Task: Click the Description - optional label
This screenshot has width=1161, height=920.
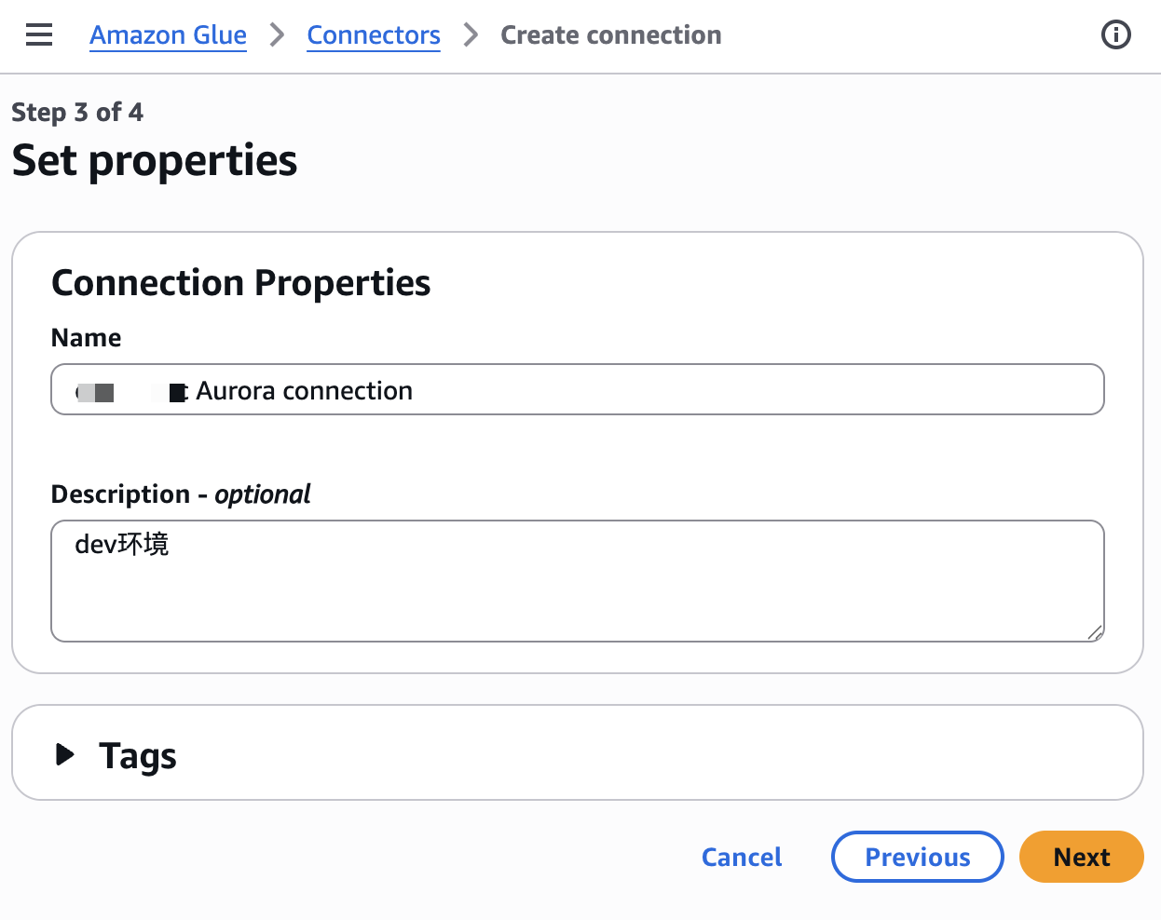Action: [x=181, y=494]
